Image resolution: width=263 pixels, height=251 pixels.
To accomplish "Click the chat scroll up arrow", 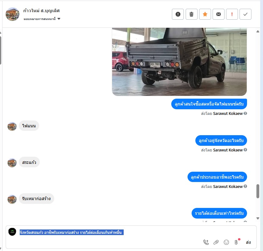I will click(258, 32).
